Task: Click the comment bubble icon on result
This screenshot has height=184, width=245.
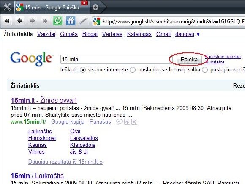Action: [x=120, y=121]
